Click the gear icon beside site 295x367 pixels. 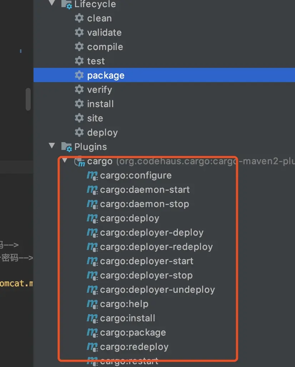click(x=79, y=118)
